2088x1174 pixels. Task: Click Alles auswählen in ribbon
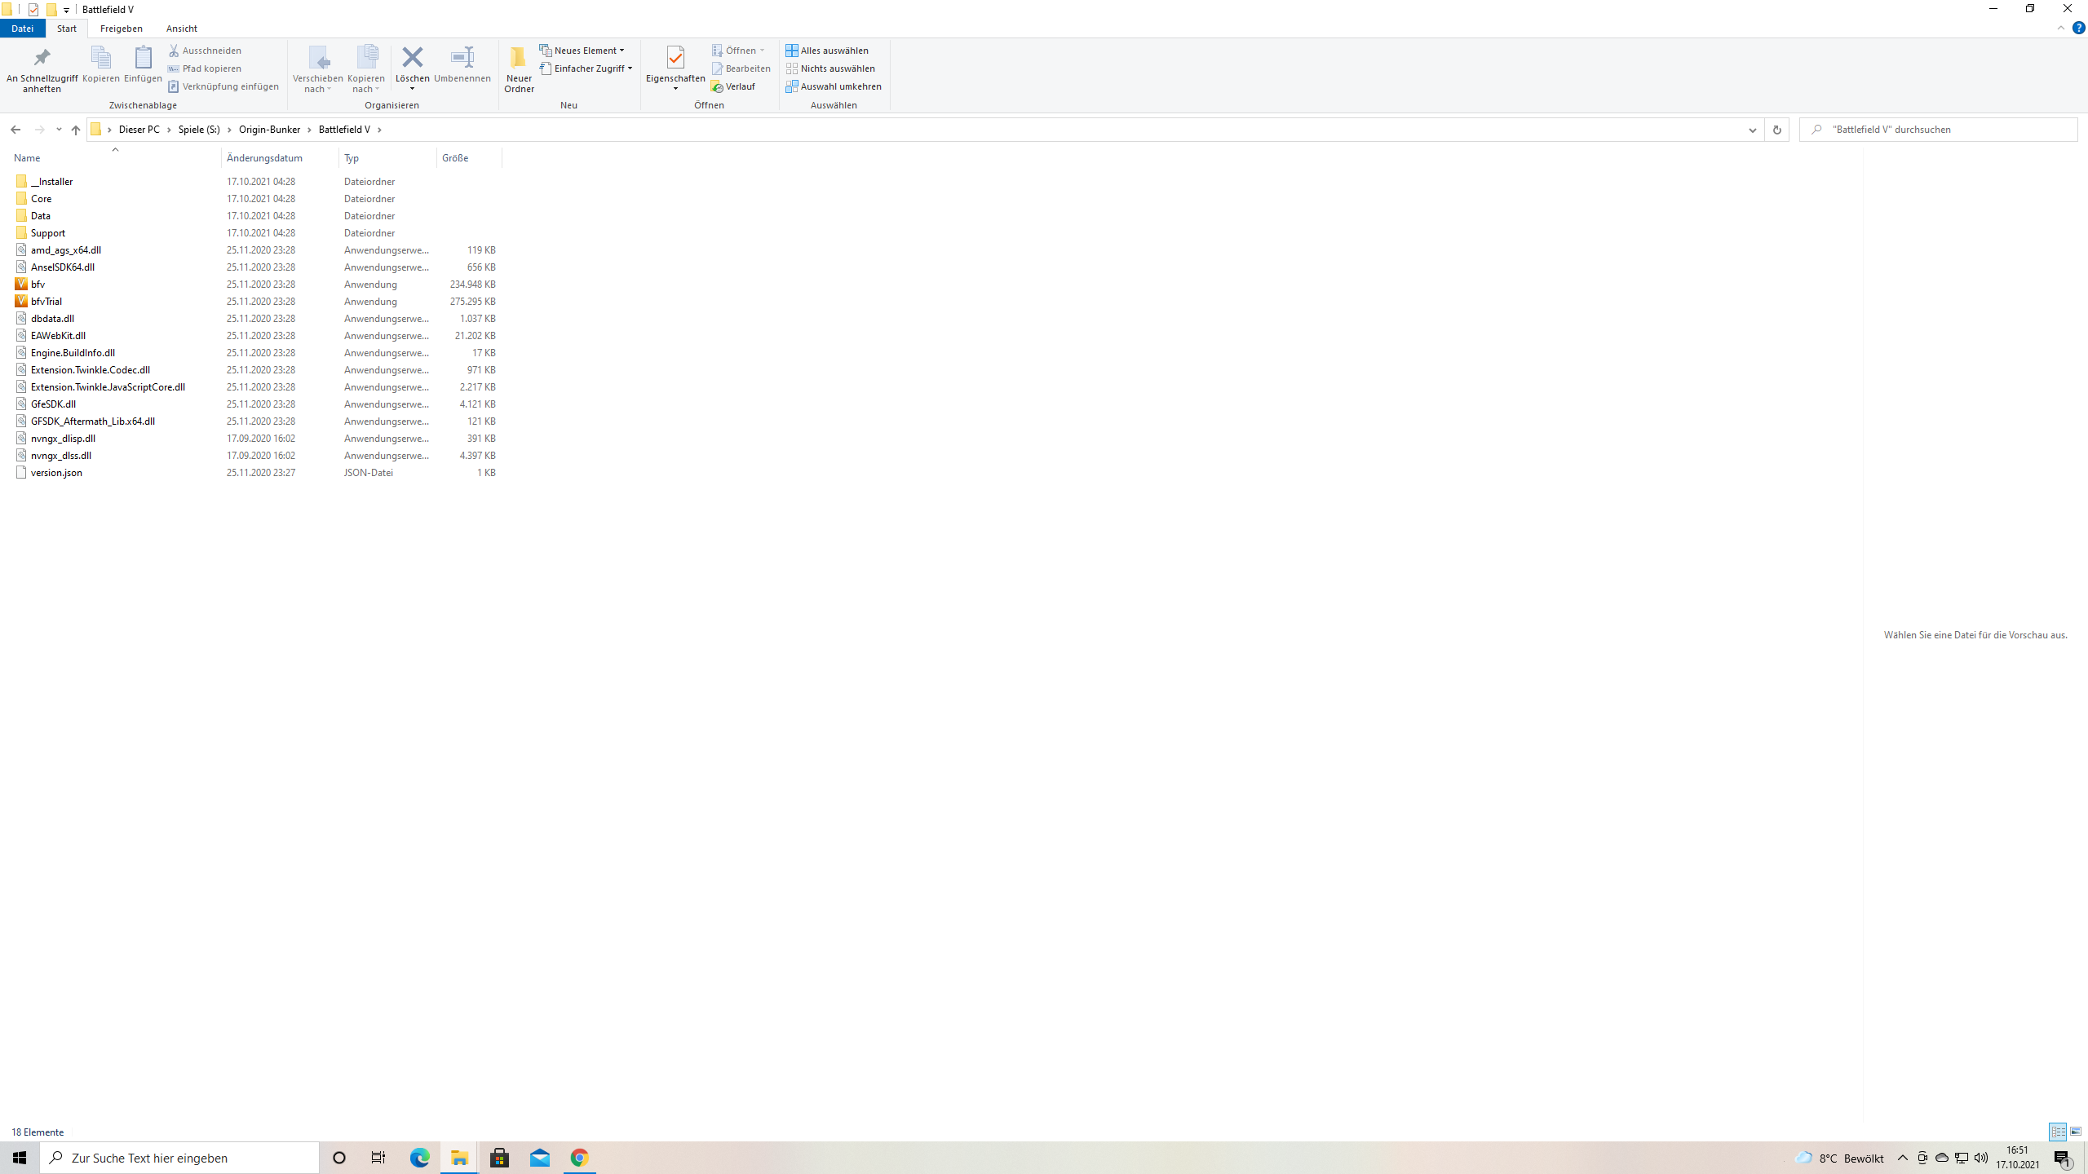pyautogui.click(x=827, y=51)
